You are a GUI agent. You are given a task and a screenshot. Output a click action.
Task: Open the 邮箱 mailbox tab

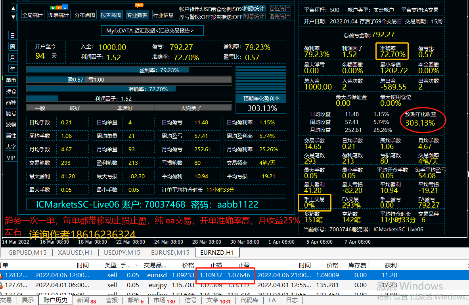(136, 300)
